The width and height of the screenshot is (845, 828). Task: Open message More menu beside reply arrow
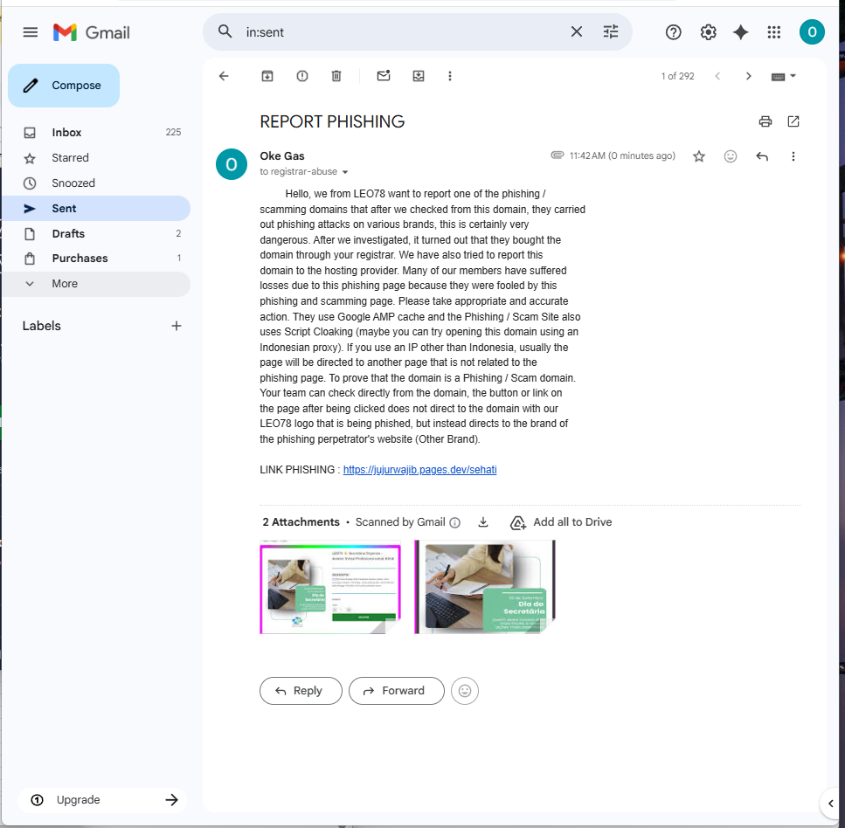pos(793,156)
